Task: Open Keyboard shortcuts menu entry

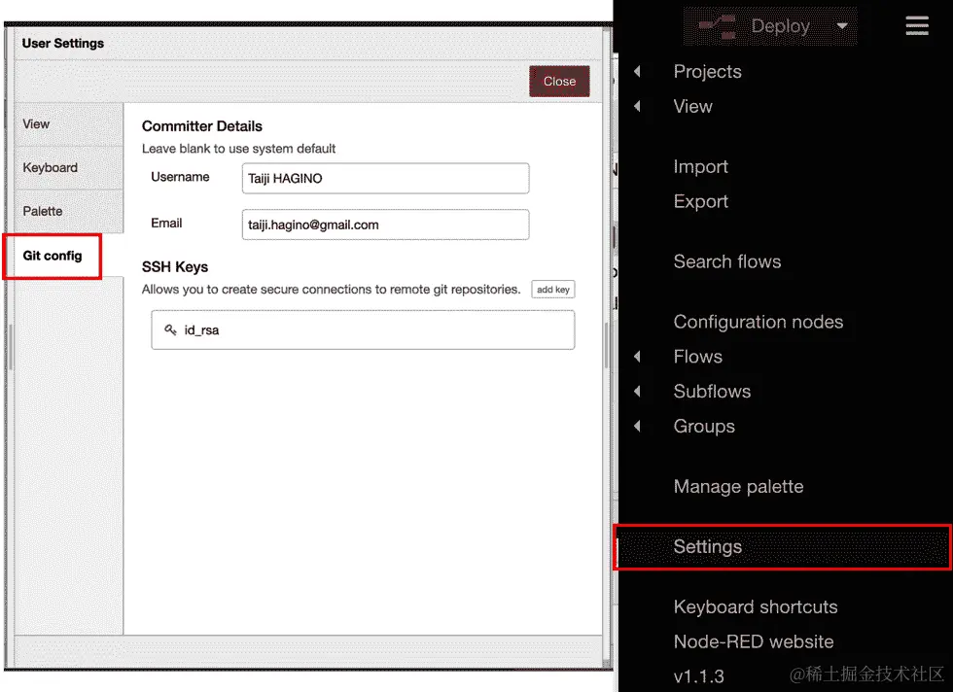Action: 756,606
